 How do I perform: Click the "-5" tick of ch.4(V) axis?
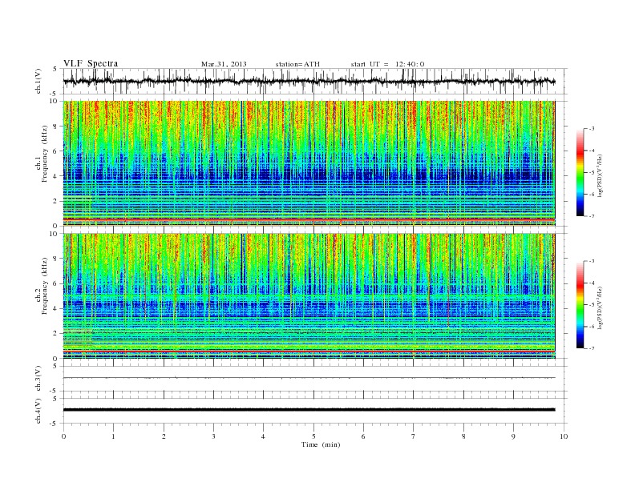[55, 424]
